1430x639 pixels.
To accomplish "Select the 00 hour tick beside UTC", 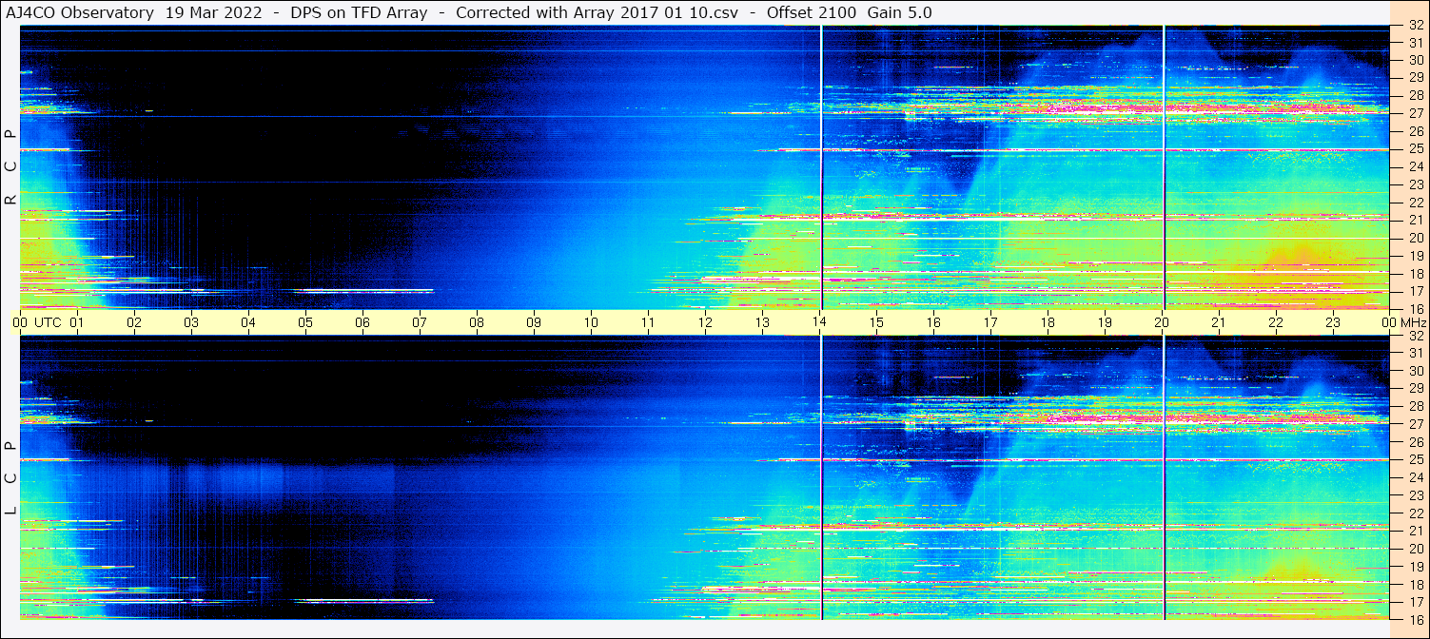I will (20, 322).
